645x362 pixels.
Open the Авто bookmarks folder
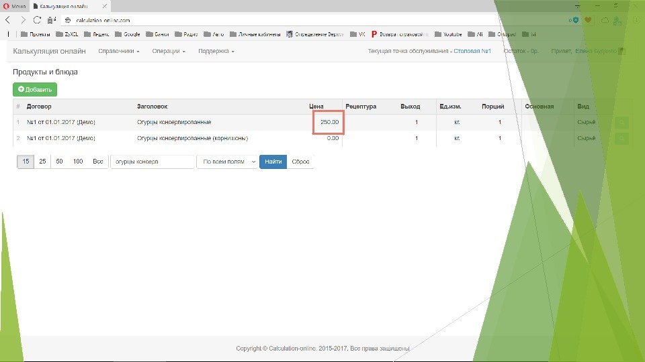point(214,34)
